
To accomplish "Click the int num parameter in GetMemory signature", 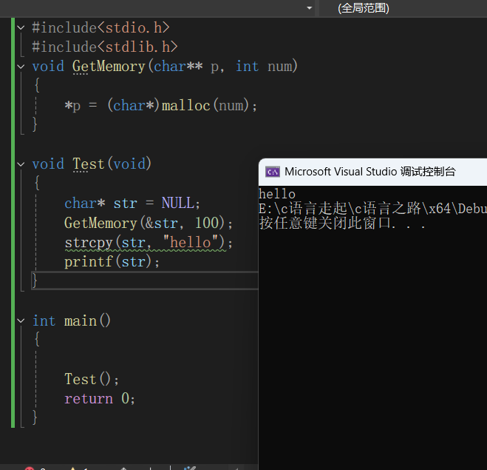I will click(264, 67).
